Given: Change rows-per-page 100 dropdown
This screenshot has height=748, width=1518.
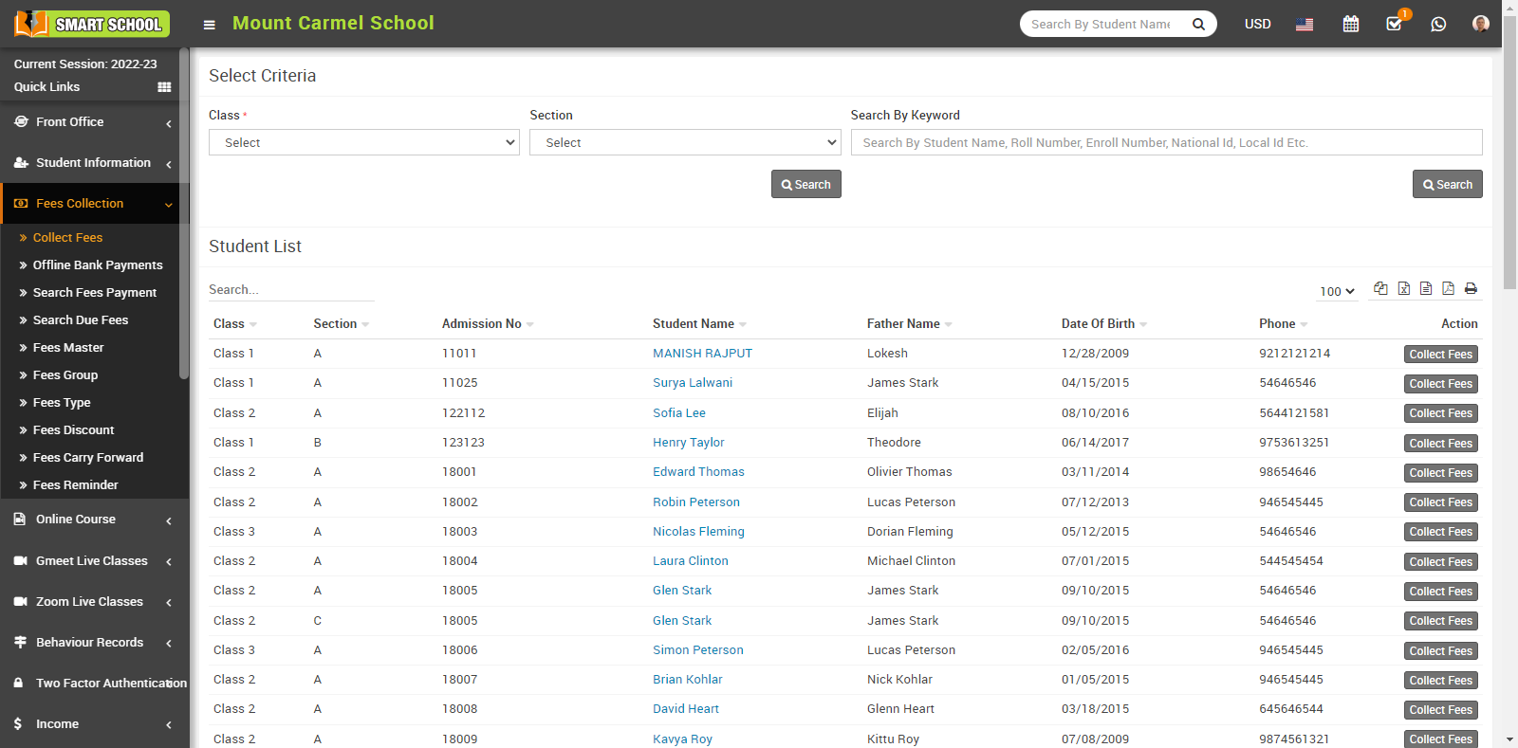Looking at the screenshot, I should (x=1337, y=291).
